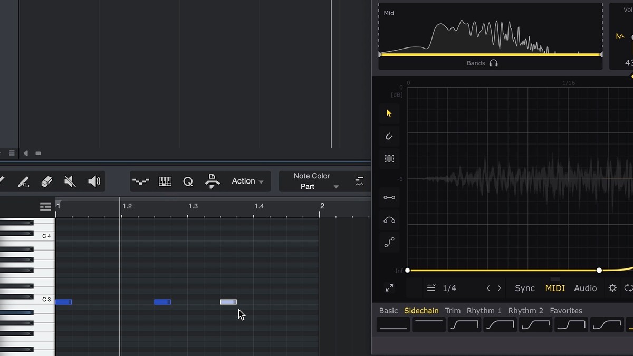Select the Mute tool

[70, 182]
